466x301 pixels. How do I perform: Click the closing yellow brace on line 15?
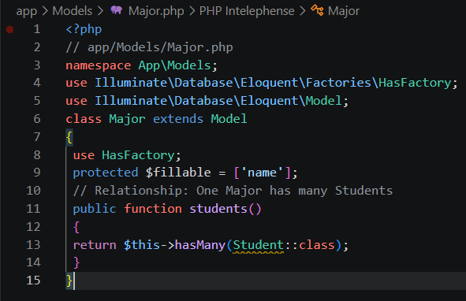point(69,281)
